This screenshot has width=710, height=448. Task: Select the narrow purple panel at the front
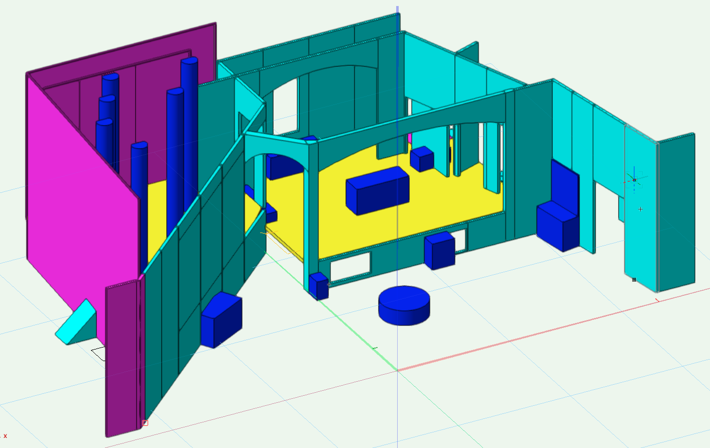coord(124,359)
